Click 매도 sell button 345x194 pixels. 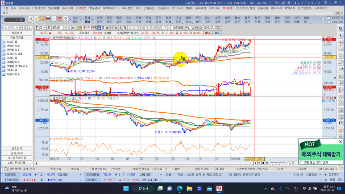click(x=217, y=33)
